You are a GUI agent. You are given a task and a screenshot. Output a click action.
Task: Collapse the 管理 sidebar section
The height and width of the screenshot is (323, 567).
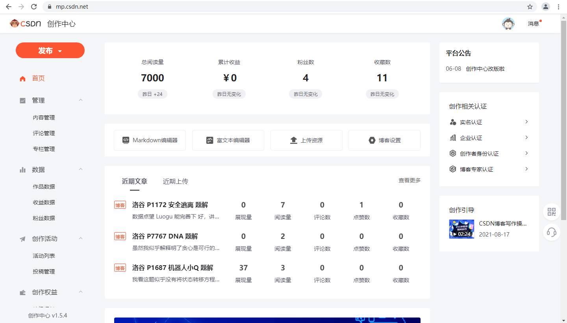[80, 100]
